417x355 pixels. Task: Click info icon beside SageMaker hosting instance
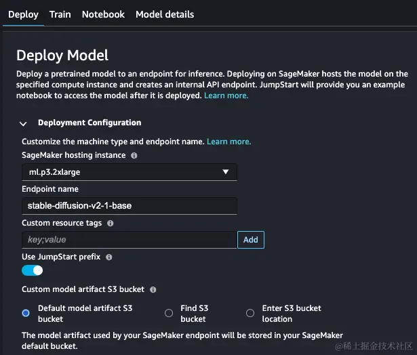(x=134, y=155)
